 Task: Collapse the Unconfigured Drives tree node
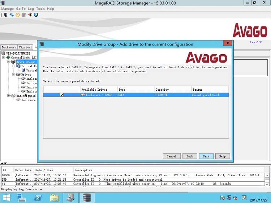pyautogui.click(x=8, y=95)
